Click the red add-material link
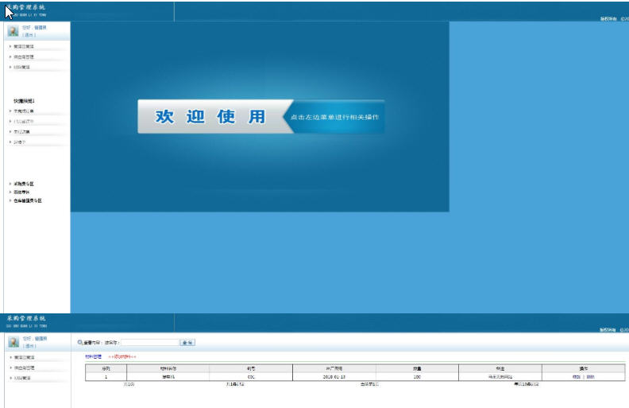 [122, 356]
